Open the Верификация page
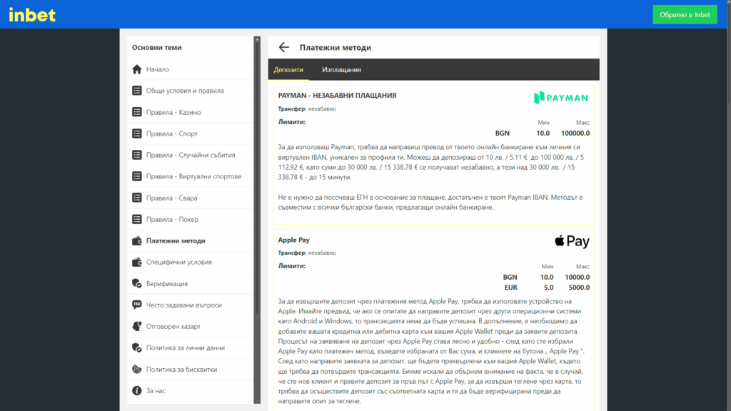Screen dimensions: 731x411 click(167, 283)
